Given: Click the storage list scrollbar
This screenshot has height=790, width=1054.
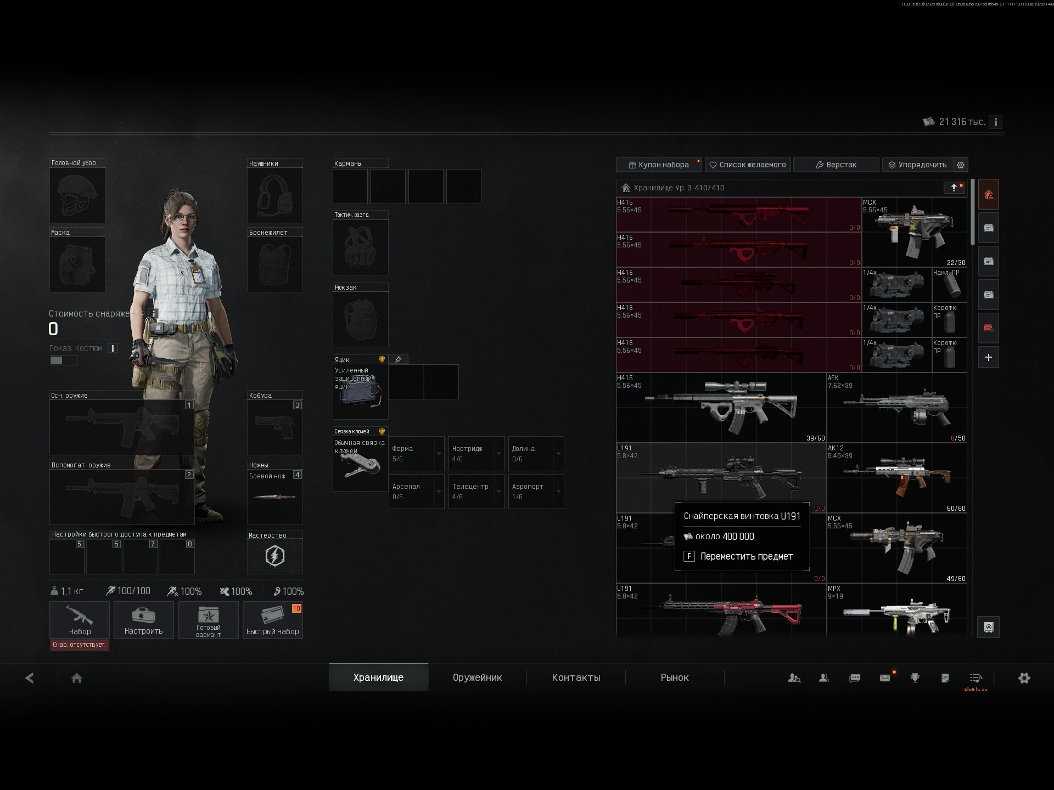Looking at the screenshot, I should pos(973,212).
